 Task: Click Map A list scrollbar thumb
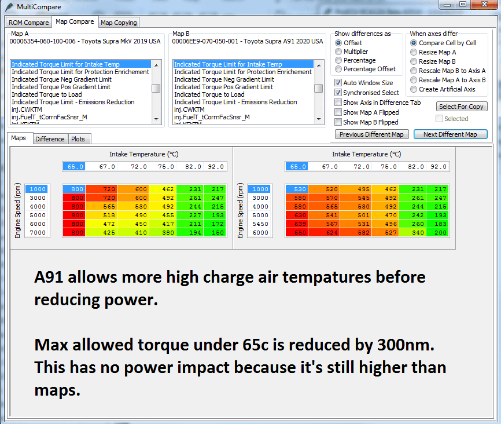(156, 88)
